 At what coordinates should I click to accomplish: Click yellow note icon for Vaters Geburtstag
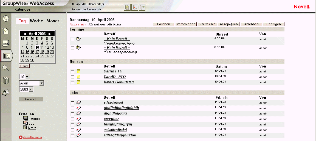[78, 82]
